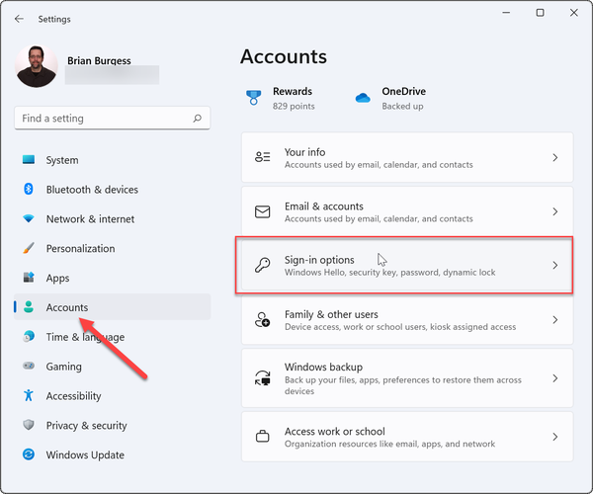Image resolution: width=593 pixels, height=494 pixels.
Task: Click the Sign-in options key icon
Action: click(263, 266)
